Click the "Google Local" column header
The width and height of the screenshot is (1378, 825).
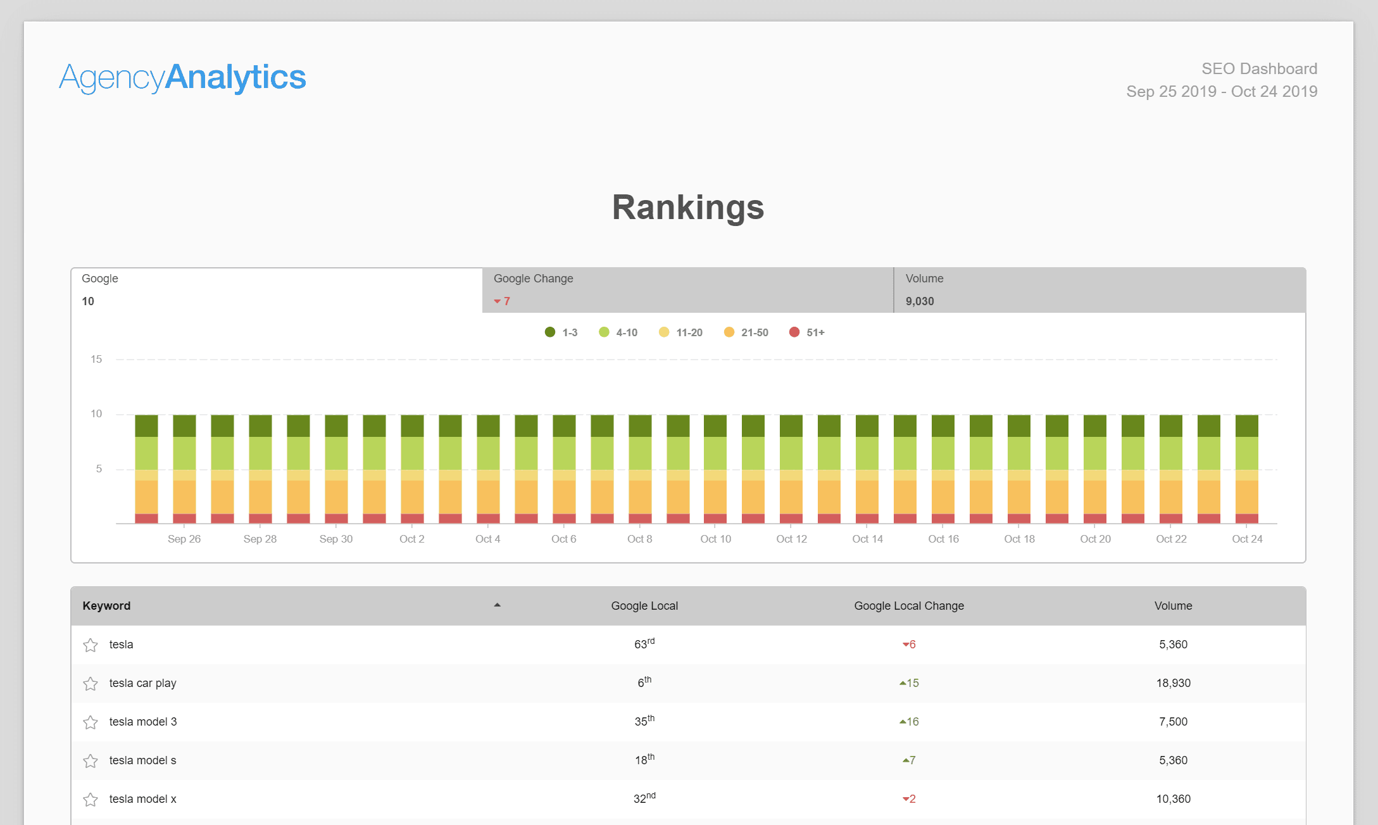pos(644,605)
